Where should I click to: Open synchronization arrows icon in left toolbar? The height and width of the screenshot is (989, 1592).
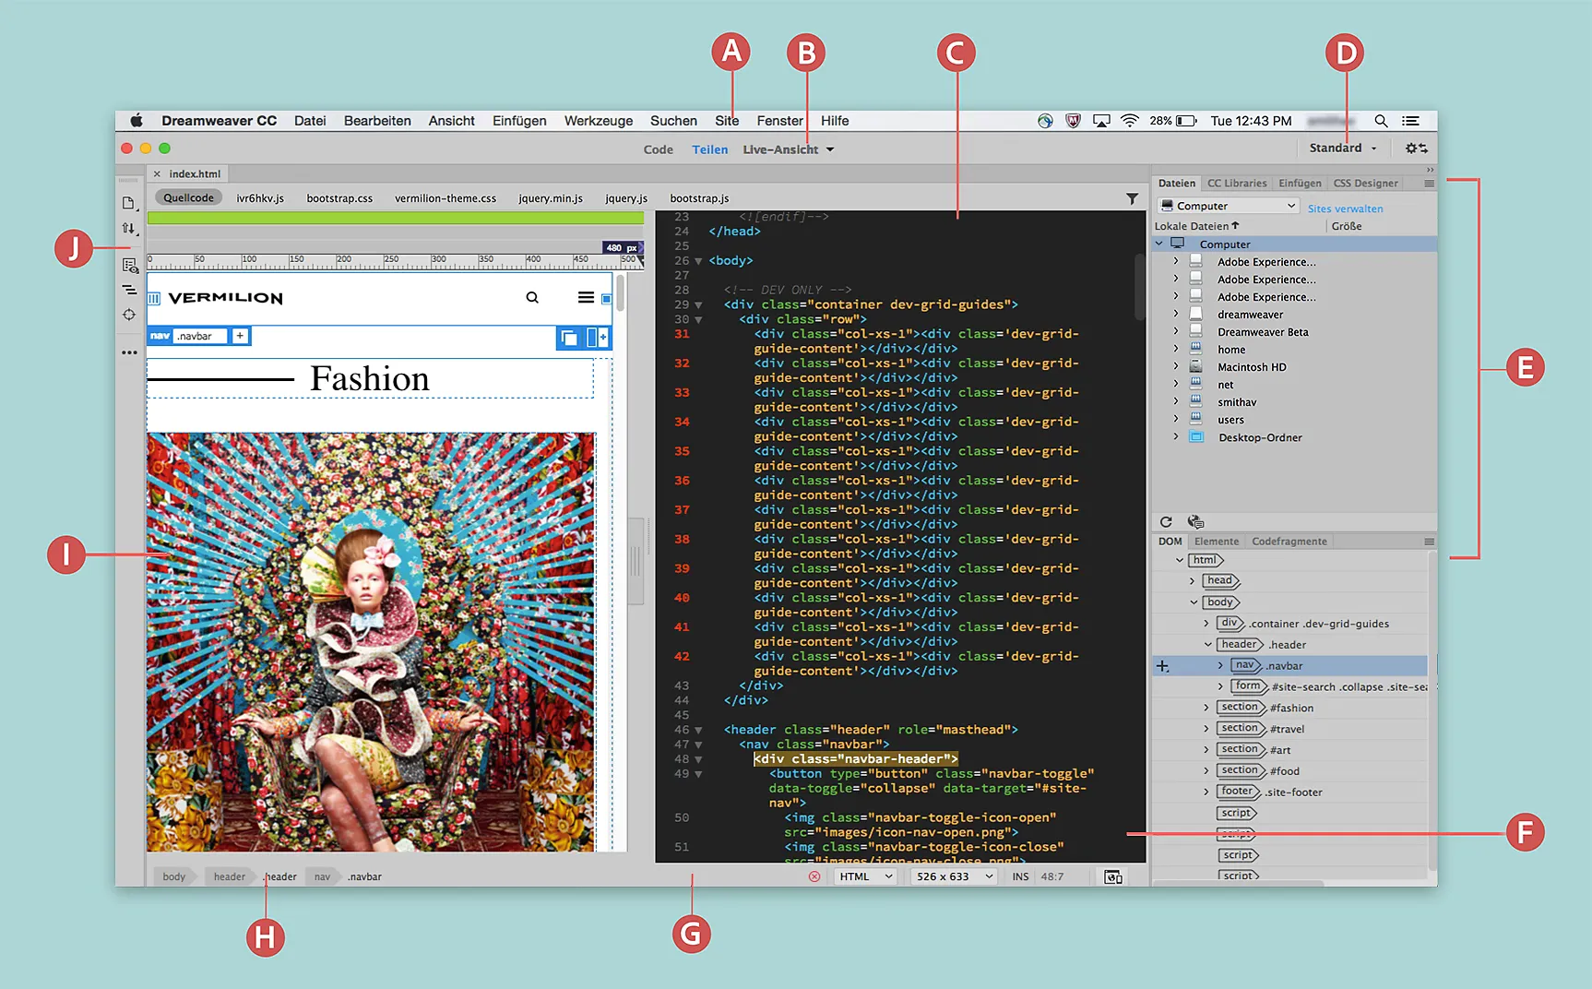129,230
